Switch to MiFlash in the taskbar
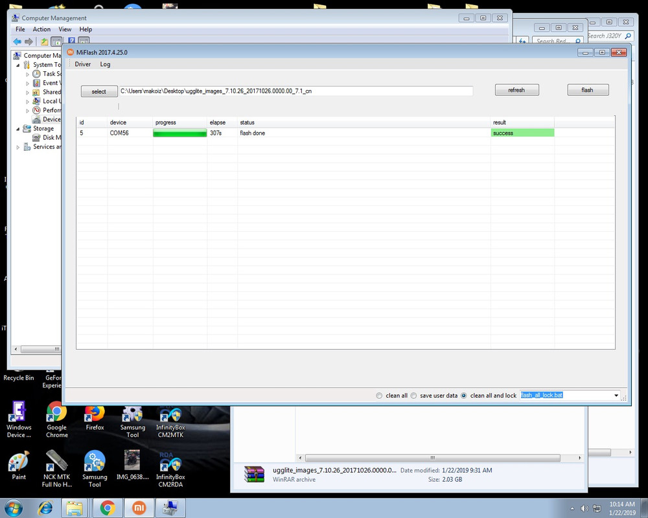 tap(139, 508)
